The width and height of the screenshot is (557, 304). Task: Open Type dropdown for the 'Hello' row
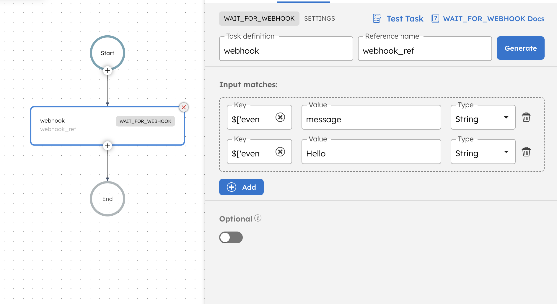483,152
